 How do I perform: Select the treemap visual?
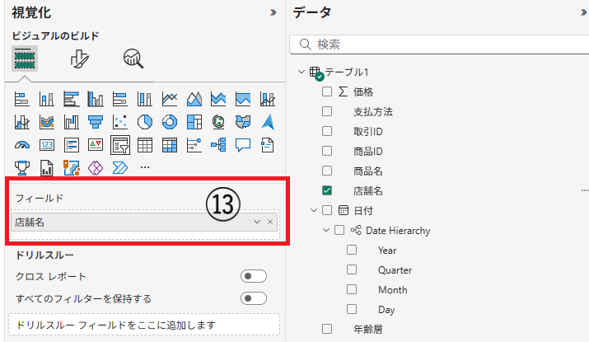click(x=194, y=122)
